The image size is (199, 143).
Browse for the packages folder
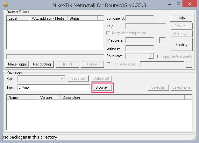coord(103,87)
